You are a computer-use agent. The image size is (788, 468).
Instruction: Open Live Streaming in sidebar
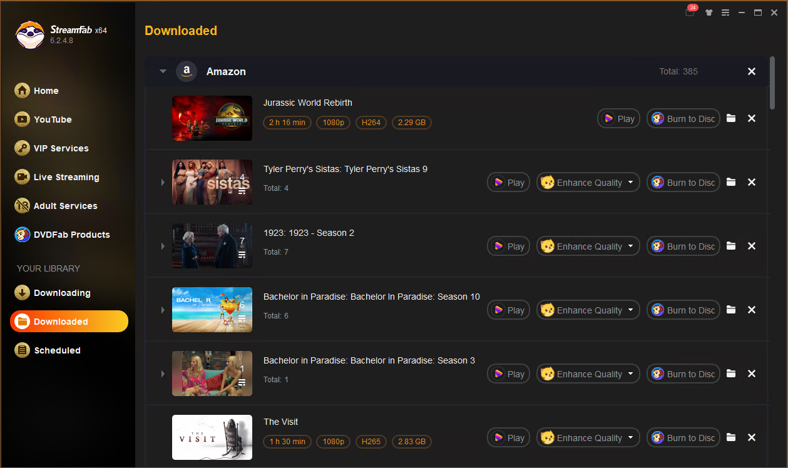57,177
